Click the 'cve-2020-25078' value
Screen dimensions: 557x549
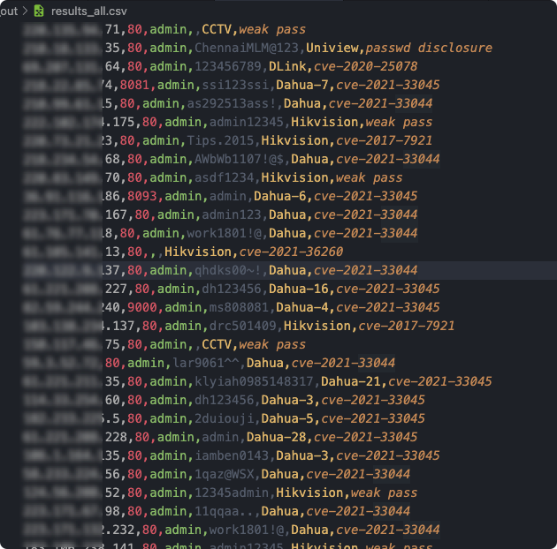click(365, 66)
